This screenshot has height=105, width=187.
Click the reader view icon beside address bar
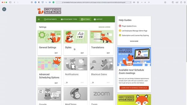click(x=134, y=2)
